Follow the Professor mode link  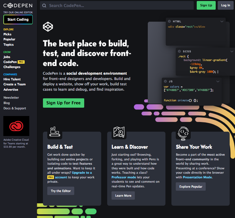(123, 177)
